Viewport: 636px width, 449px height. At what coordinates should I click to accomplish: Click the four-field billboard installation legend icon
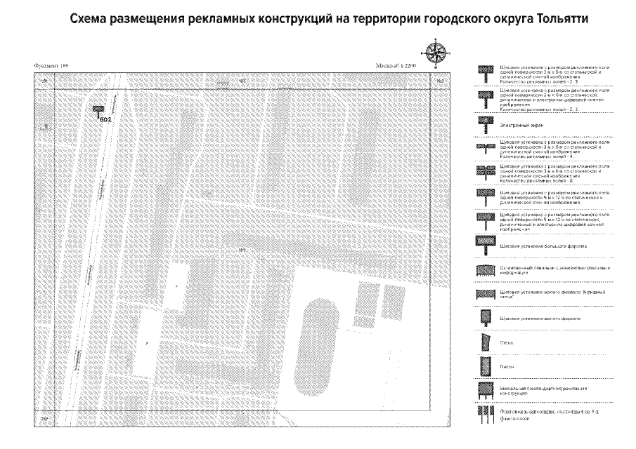click(x=485, y=147)
